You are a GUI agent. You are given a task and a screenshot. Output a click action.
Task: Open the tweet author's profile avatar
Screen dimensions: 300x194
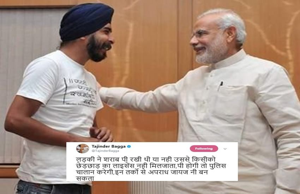[83, 148]
